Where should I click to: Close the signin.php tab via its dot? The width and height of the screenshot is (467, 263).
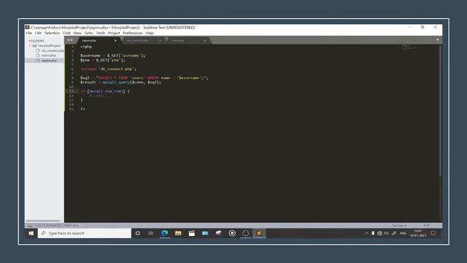[x=115, y=41]
